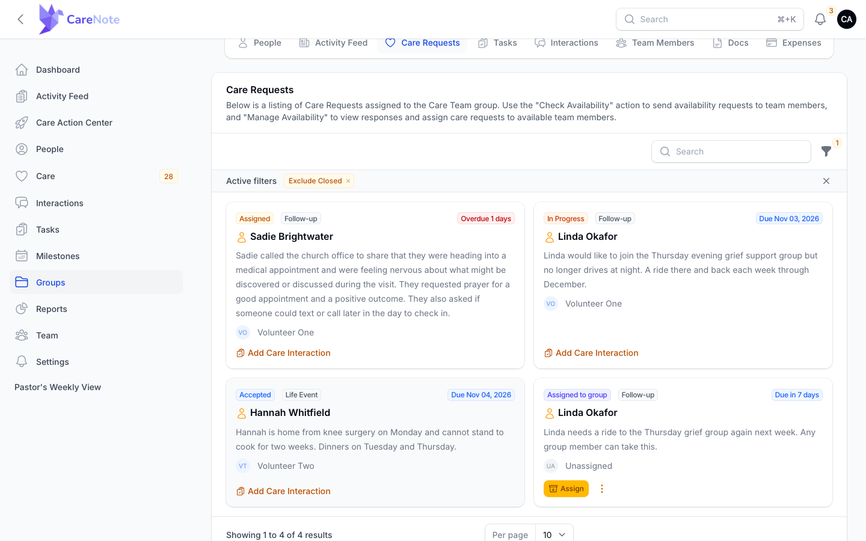Screen dimensions: 866x541
Task: Click the Assigned to group status tag
Action: coord(577,395)
